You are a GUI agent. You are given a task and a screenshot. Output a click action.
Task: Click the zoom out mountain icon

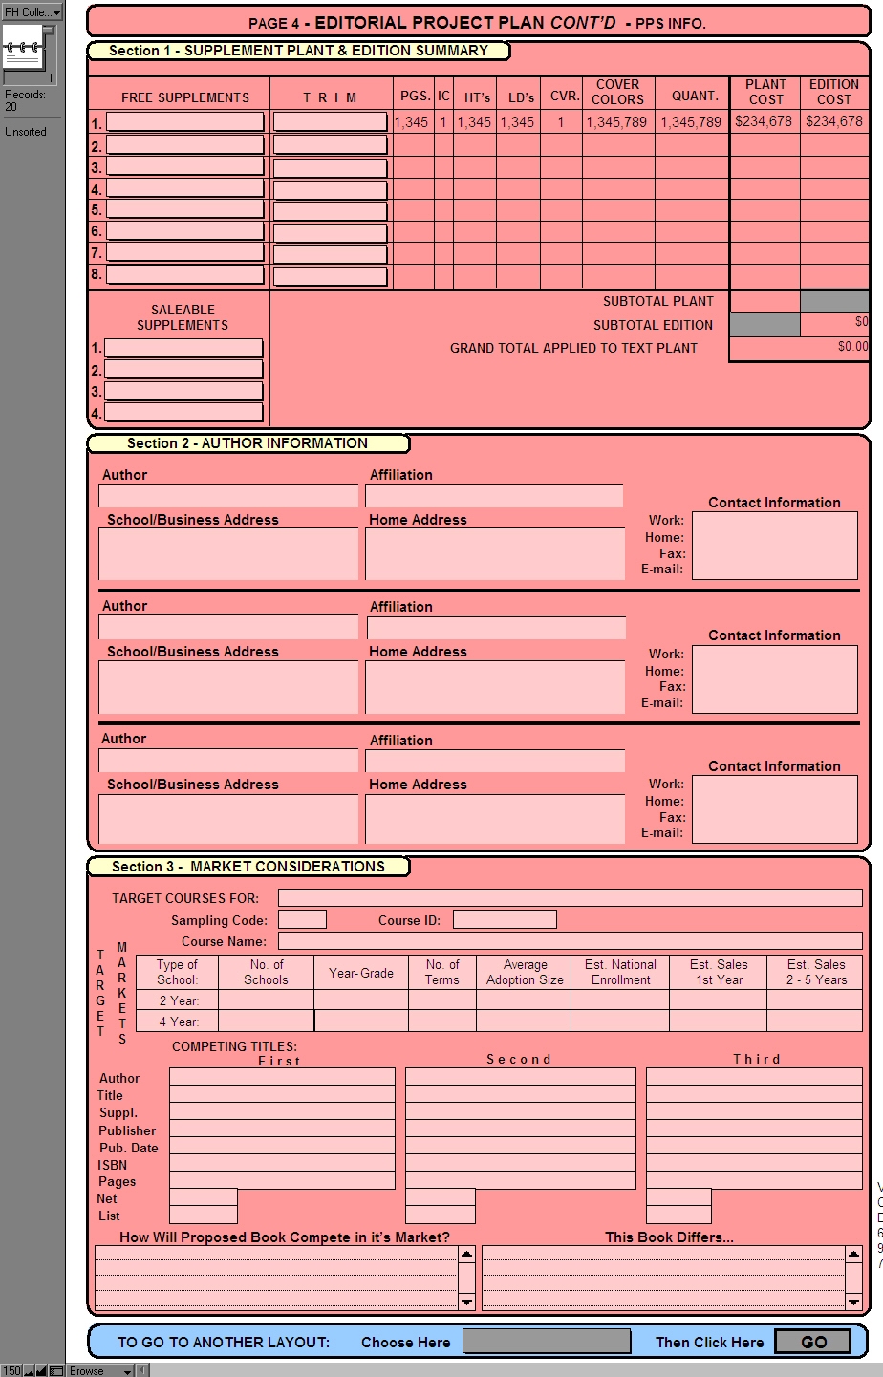tap(29, 1370)
